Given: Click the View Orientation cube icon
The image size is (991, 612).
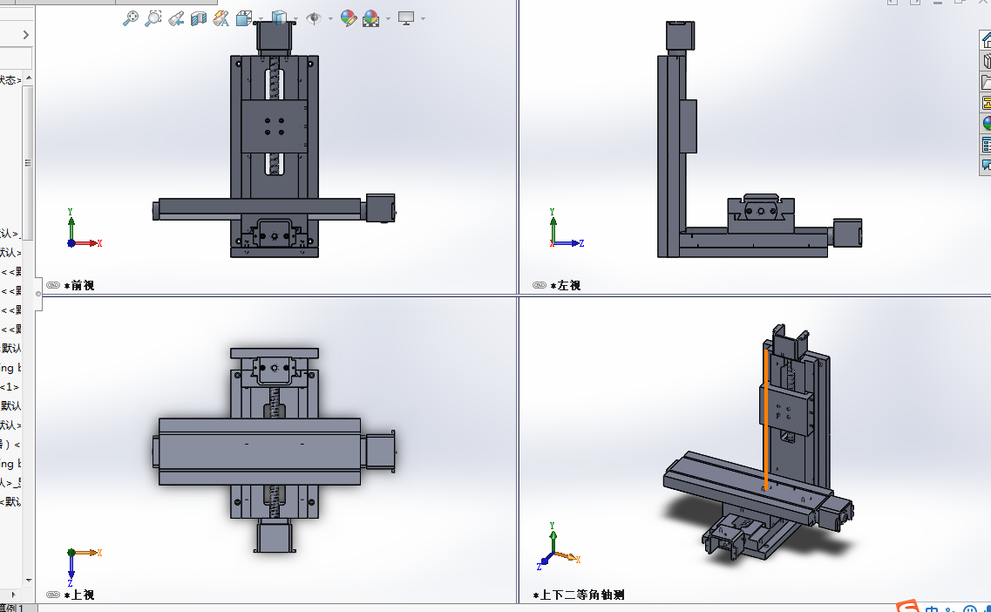Looking at the screenshot, I should click(x=244, y=18).
